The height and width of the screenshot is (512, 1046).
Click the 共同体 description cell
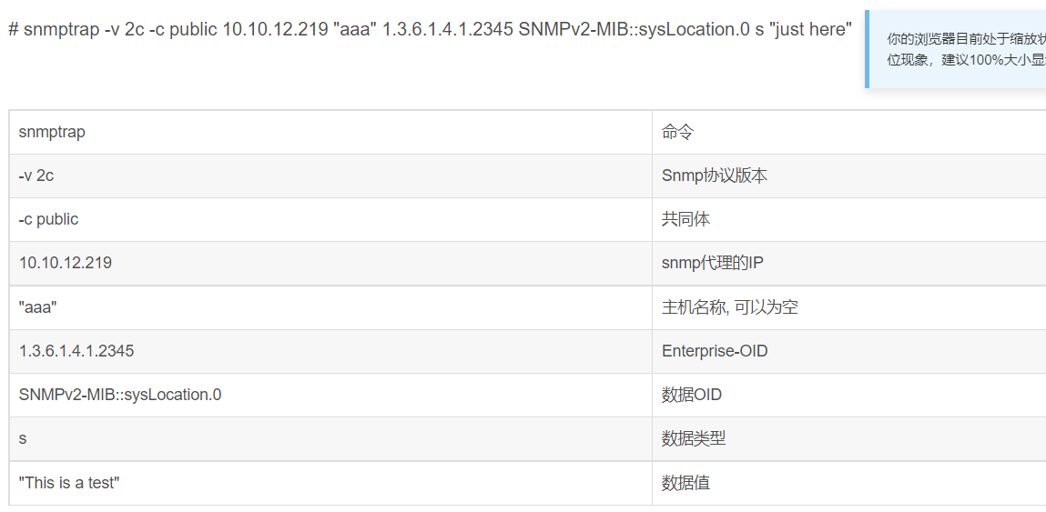coord(849,219)
